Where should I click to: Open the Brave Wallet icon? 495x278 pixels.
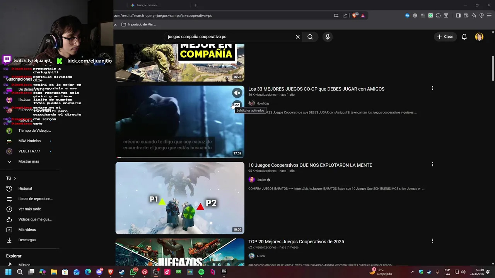tap(466, 15)
